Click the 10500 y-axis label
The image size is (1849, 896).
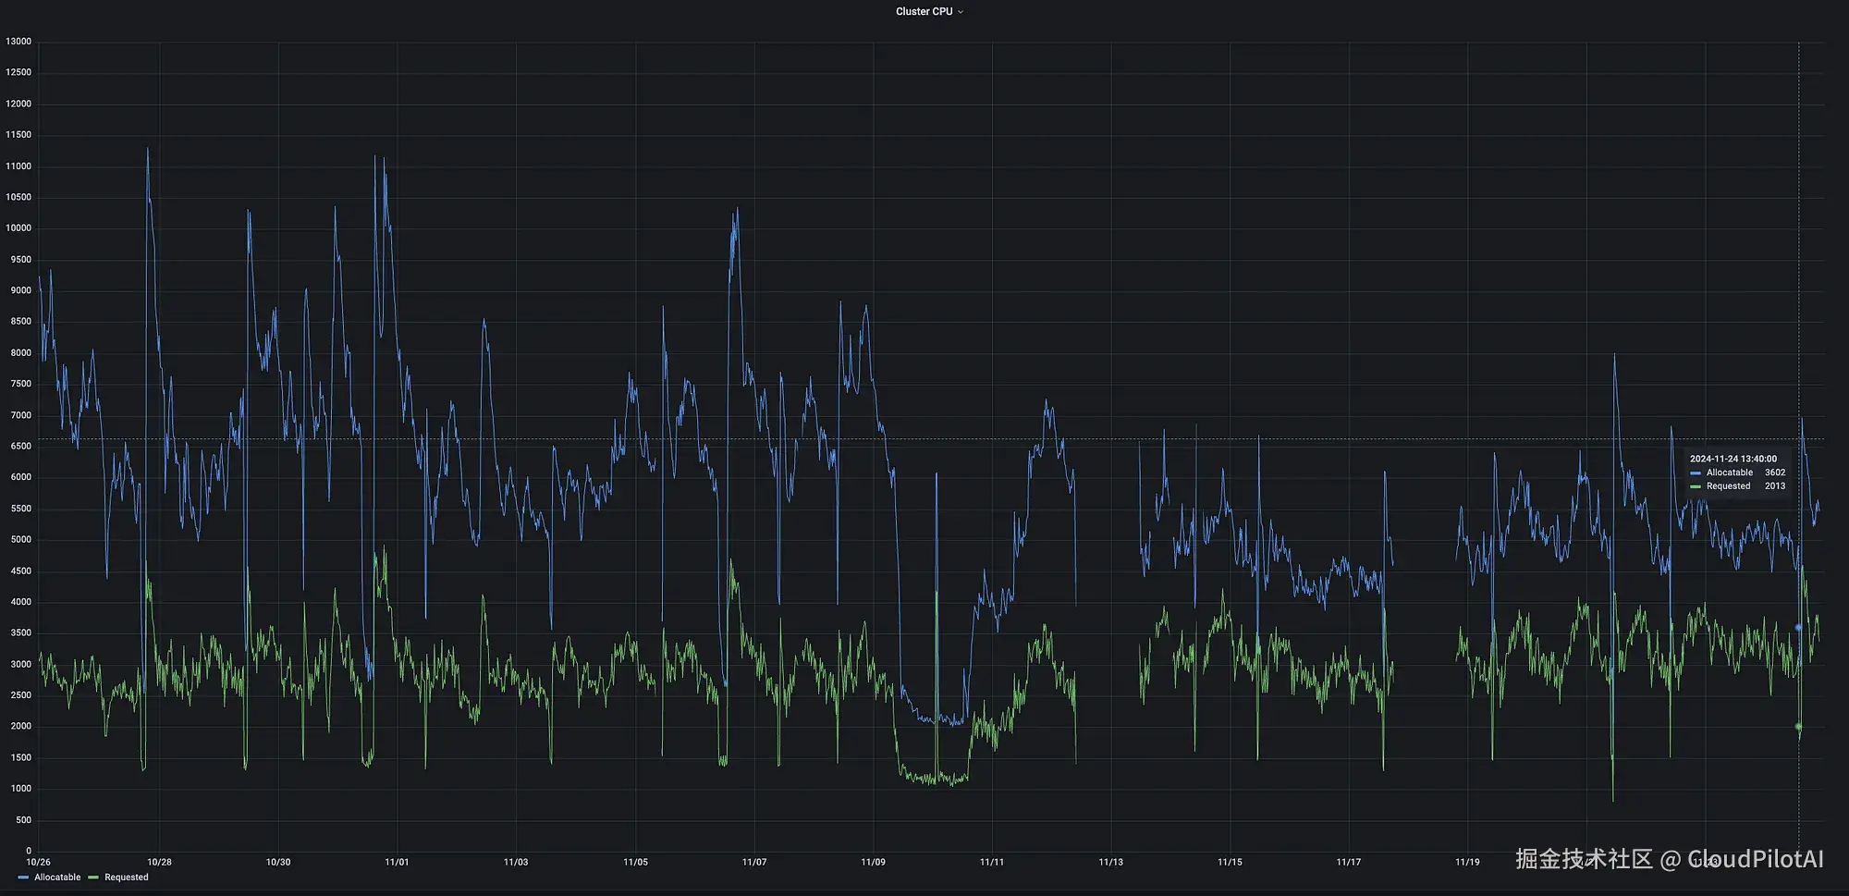pos(18,197)
